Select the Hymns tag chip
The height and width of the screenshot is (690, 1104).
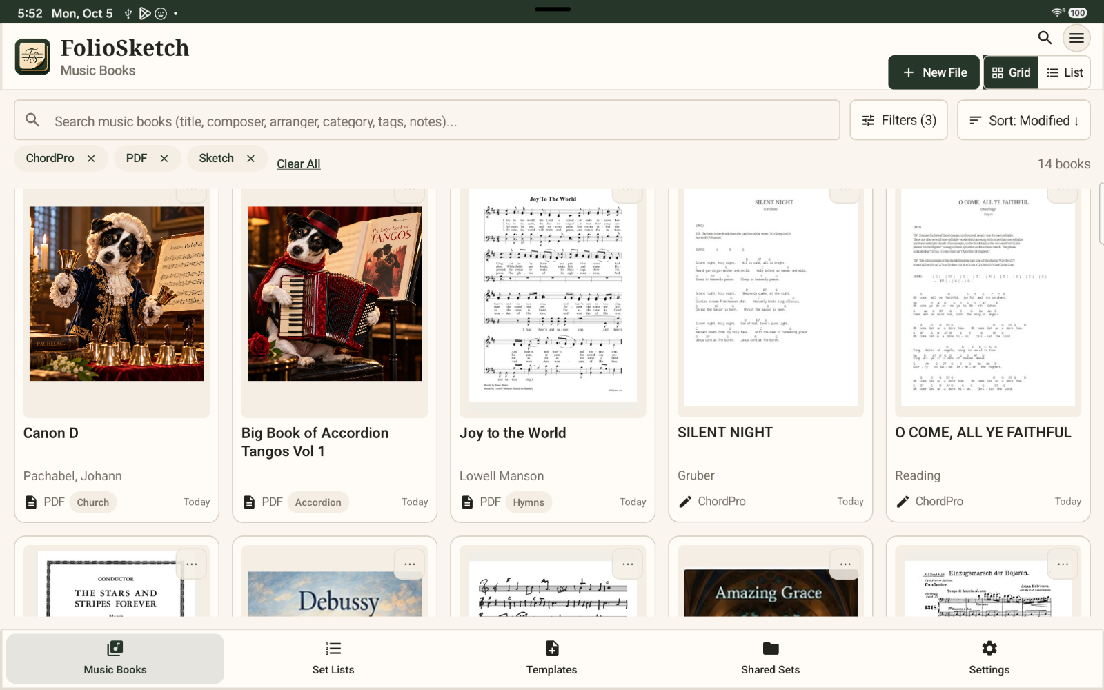coord(529,502)
